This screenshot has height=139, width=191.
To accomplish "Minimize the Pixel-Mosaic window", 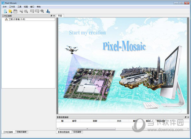I will pos(176,3).
